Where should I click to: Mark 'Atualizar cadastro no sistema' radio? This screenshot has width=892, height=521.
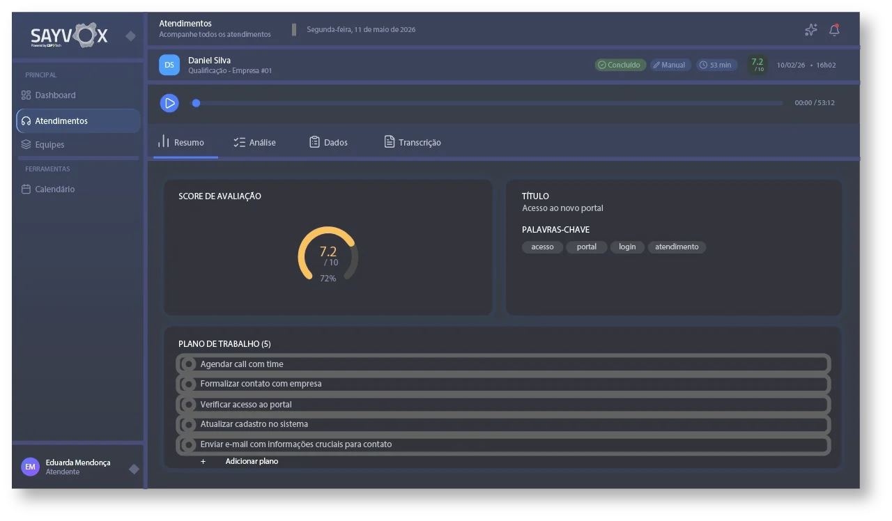[188, 424]
